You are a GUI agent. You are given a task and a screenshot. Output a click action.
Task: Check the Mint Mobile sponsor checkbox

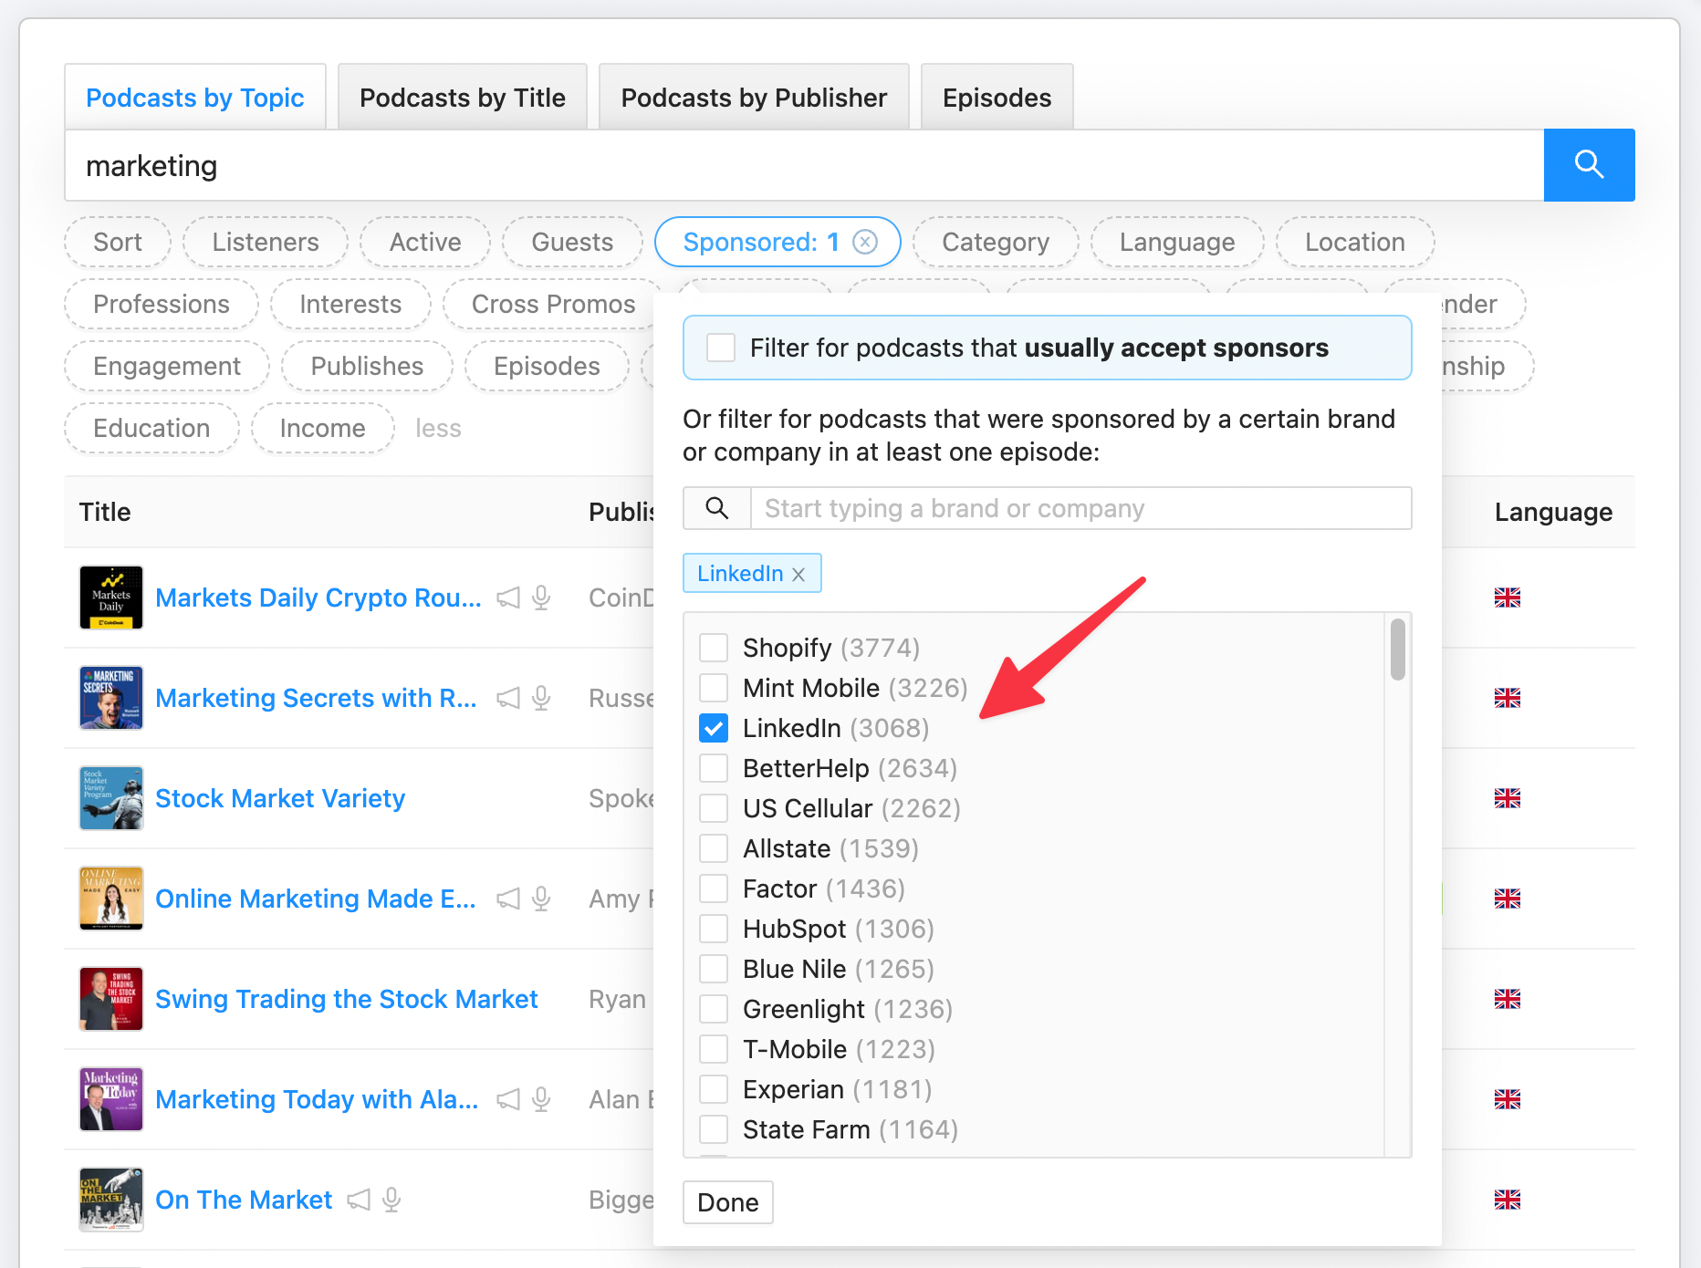714,688
